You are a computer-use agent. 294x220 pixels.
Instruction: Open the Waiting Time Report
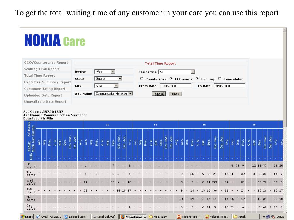(42, 69)
